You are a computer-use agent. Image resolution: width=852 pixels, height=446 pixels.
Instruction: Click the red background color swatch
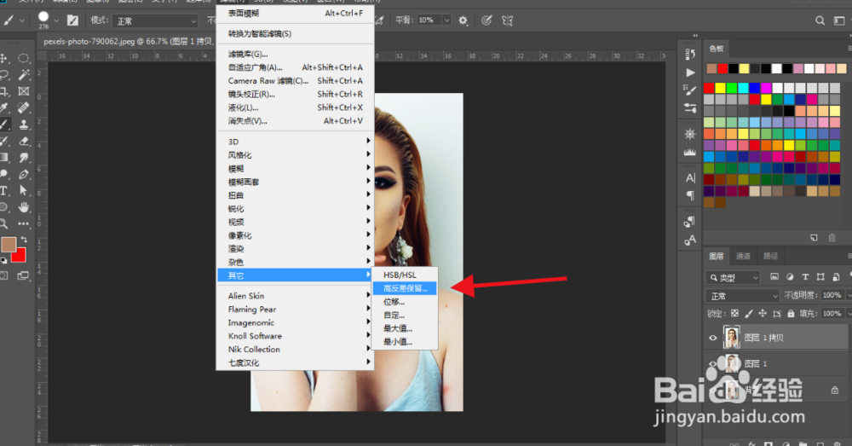(x=21, y=256)
